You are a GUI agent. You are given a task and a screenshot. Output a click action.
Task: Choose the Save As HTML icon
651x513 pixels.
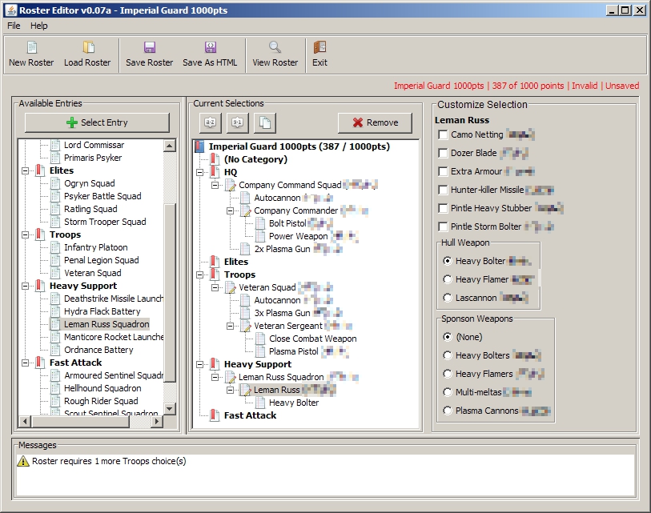211,47
